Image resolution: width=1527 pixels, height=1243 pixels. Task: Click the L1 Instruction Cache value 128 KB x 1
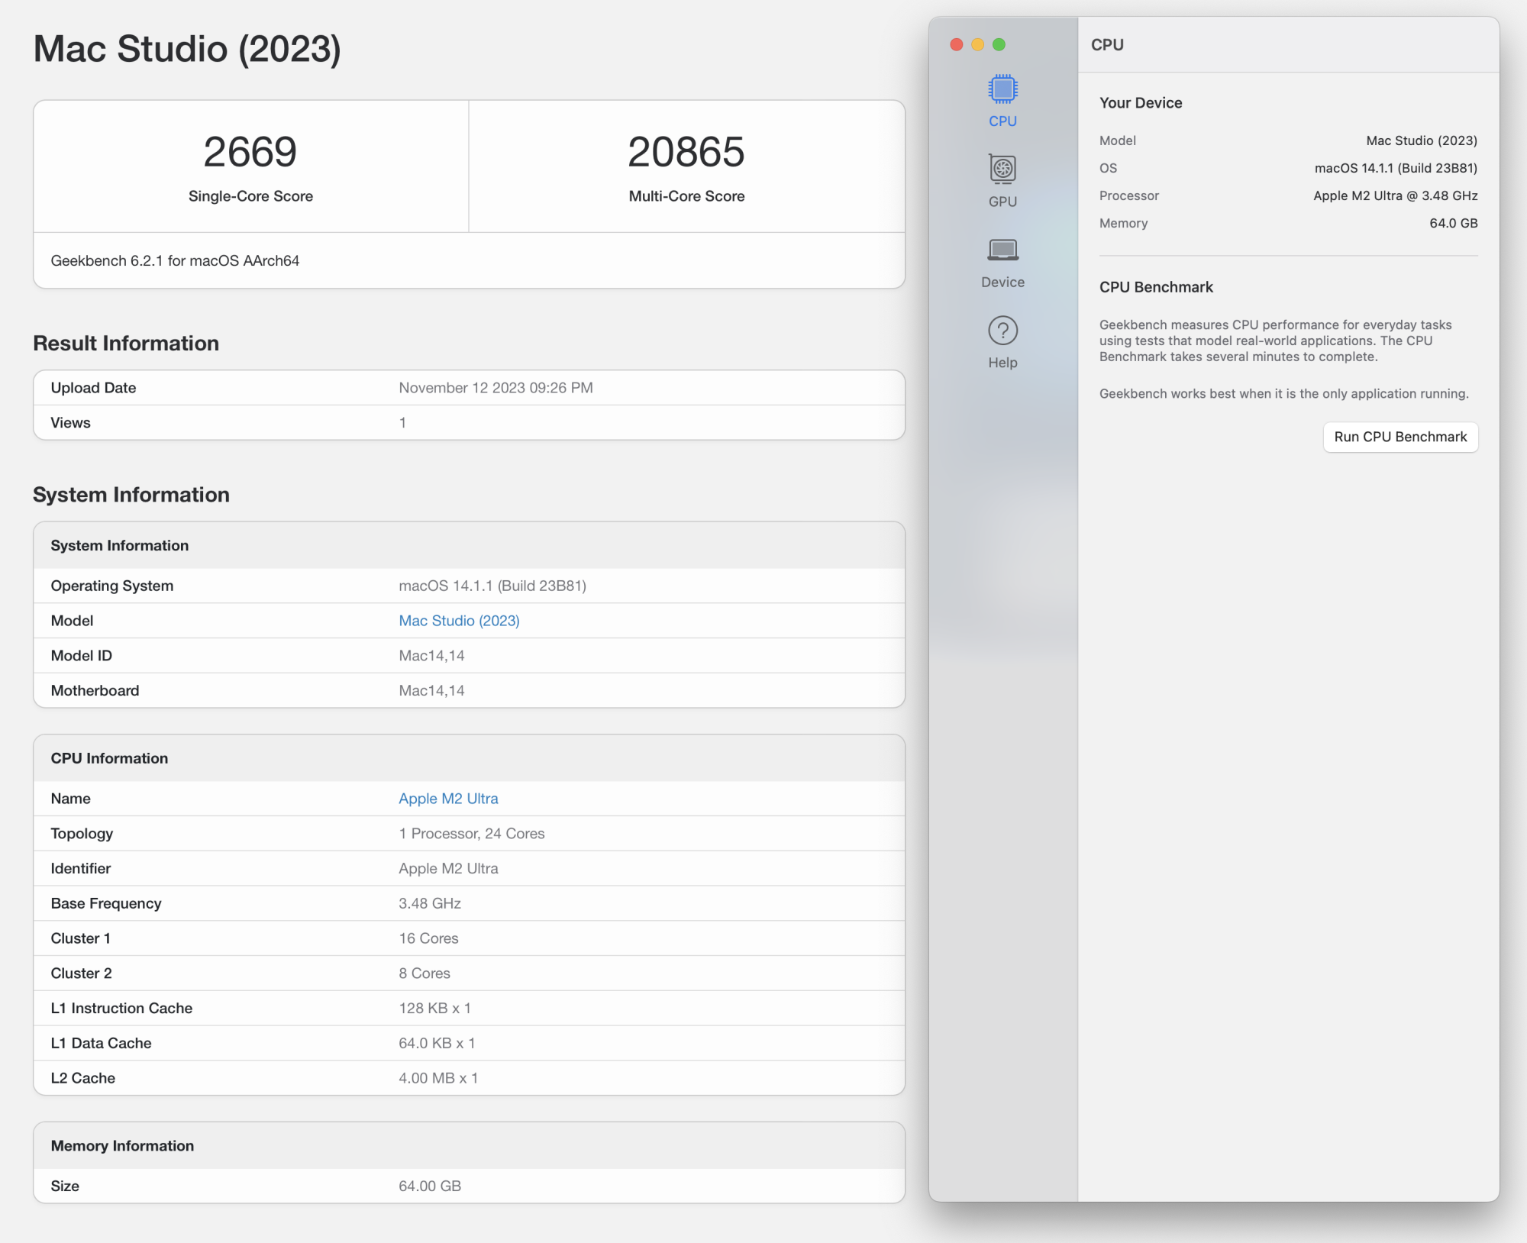[434, 1009]
